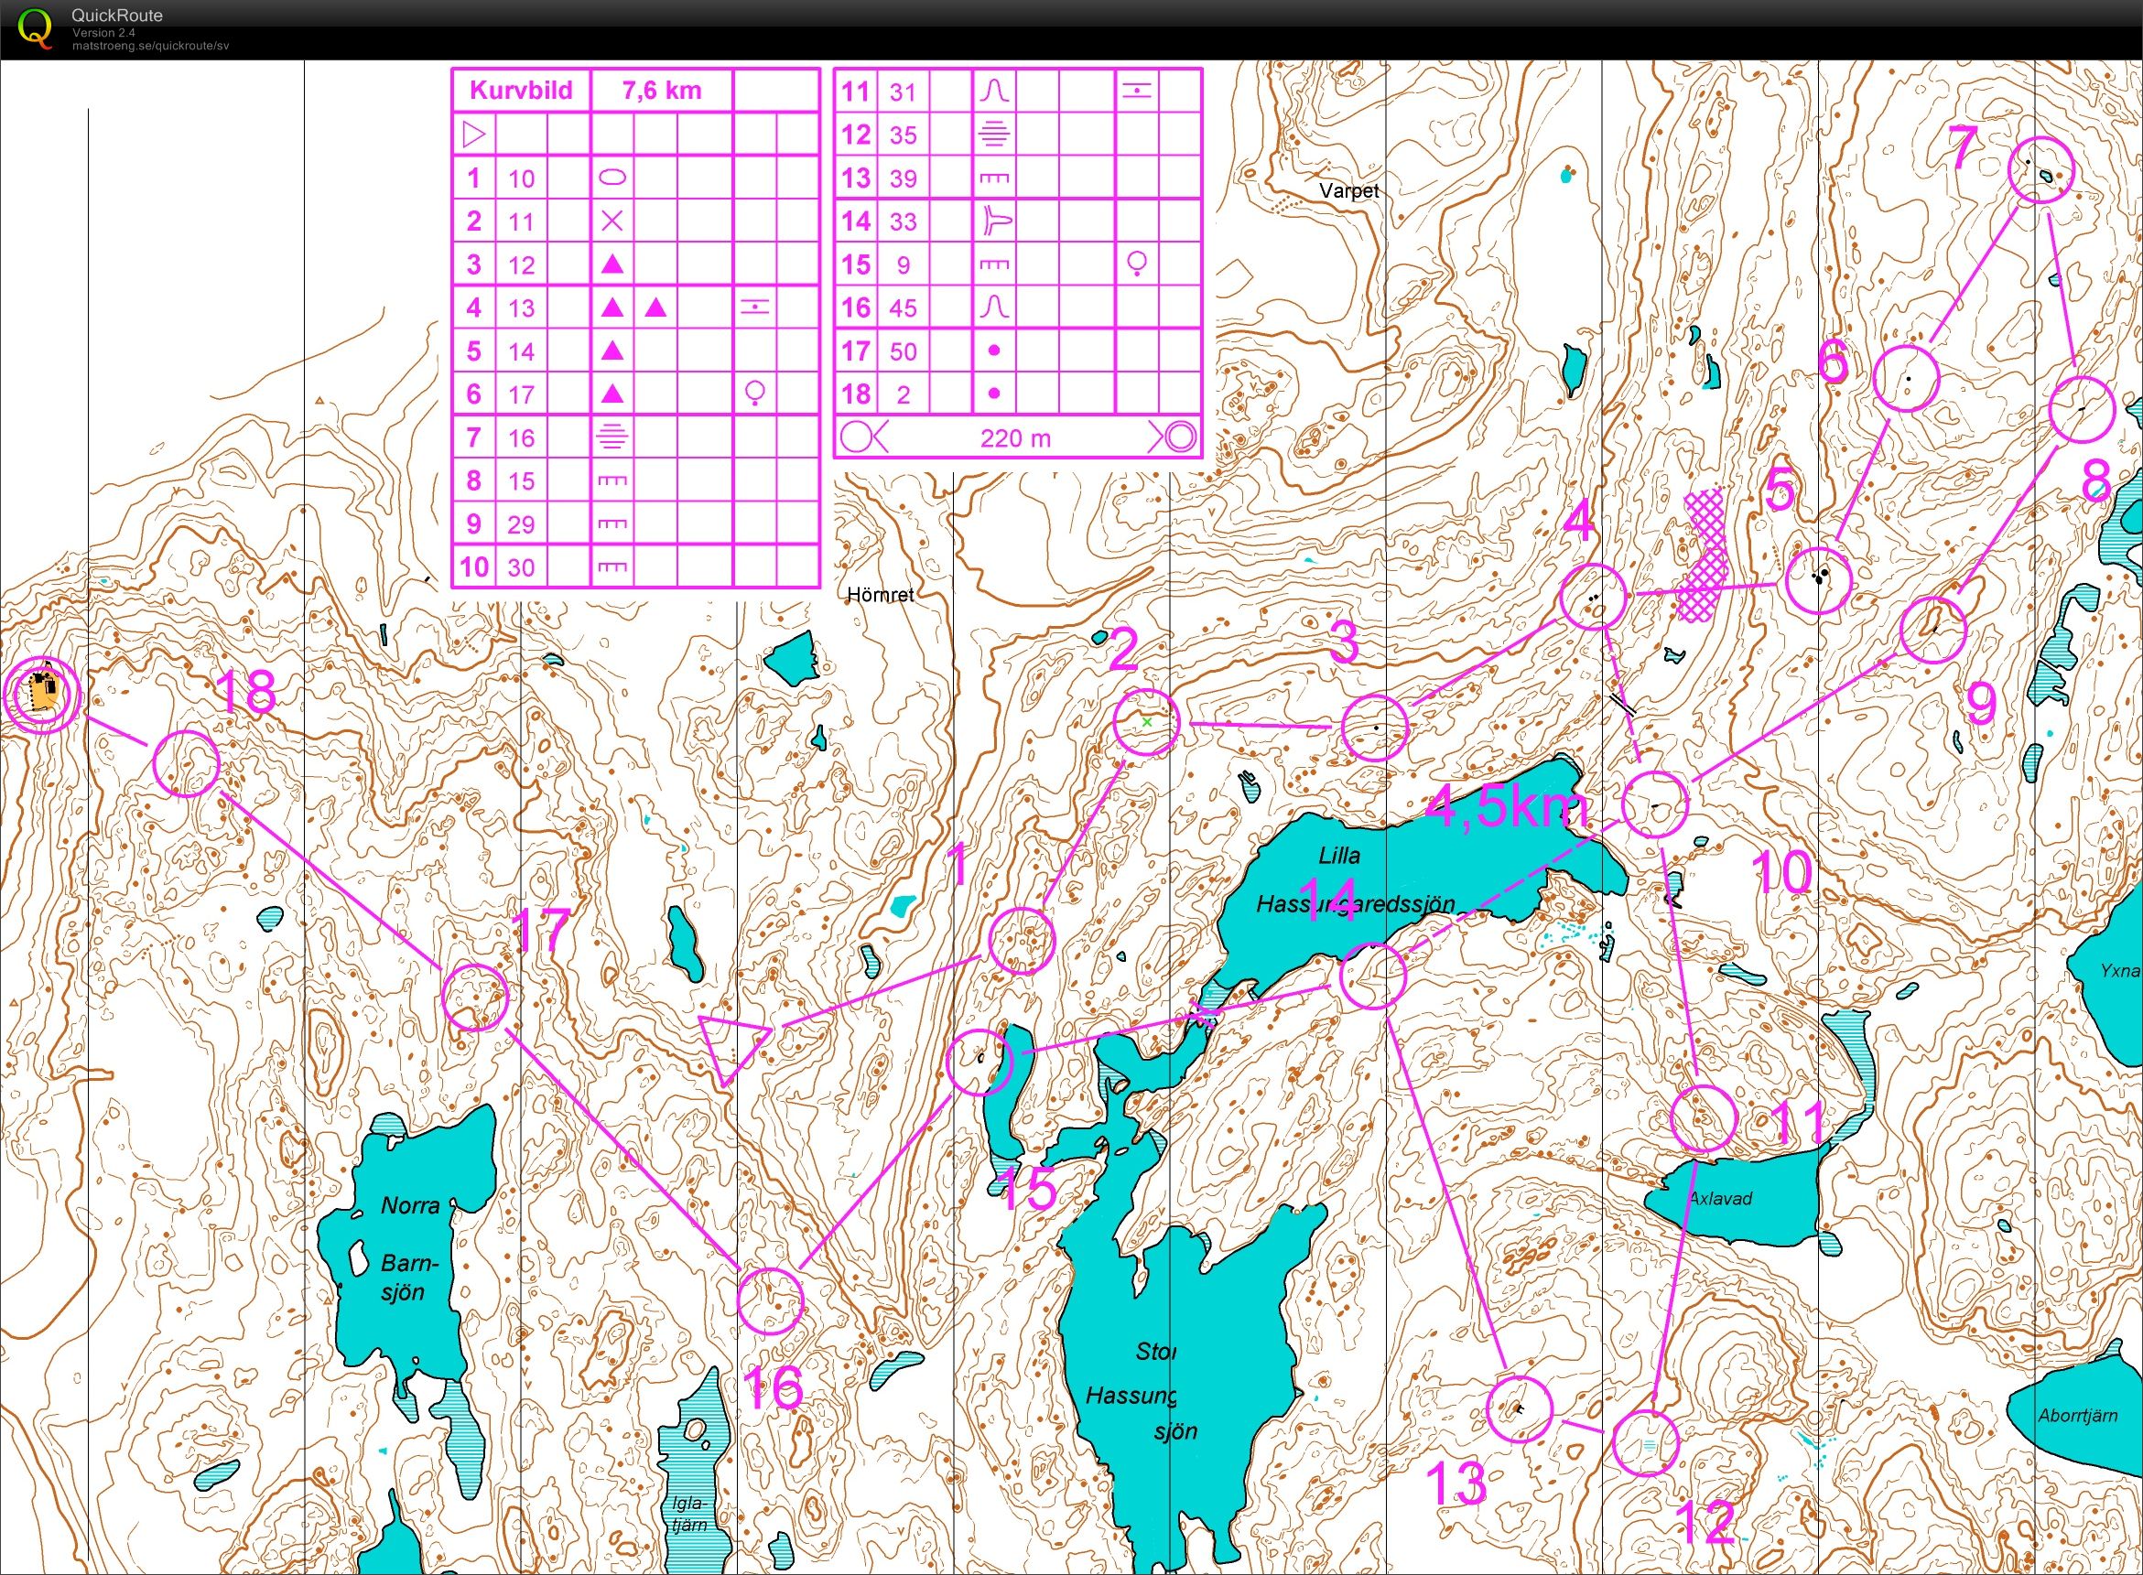Click the 7,6 km course length cell
The height and width of the screenshot is (1575, 2143).
pyautogui.click(x=661, y=91)
